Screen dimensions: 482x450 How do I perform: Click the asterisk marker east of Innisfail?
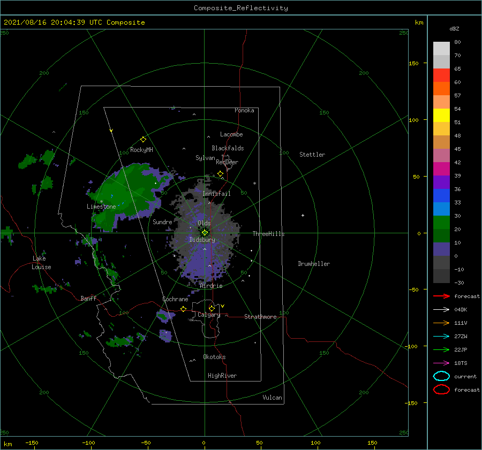(x=254, y=184)
